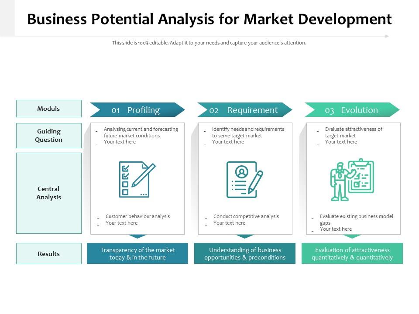Select the magnifying person graphic in Requirement document icon
Image resolution: width=419 pixels, height=314 pixels.
coord(242,172)
